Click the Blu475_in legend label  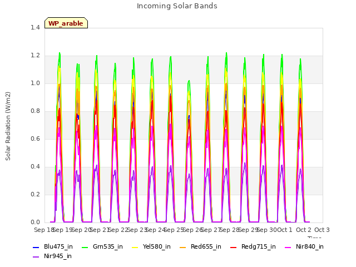pos(58,246)
